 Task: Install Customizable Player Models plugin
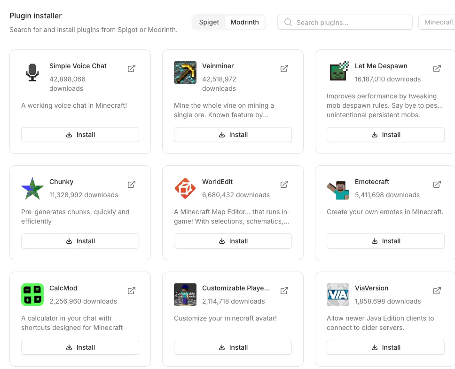point(233,347)
